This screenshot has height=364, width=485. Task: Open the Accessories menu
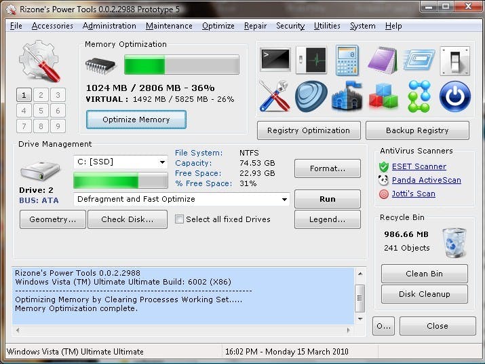52,26
